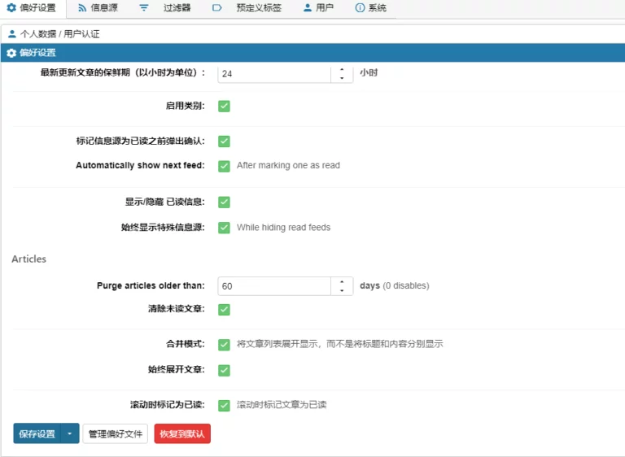Toggle the 合并模式 checkbox
Viewport: 625px width, 457px height.
click(x=224, y=344)
